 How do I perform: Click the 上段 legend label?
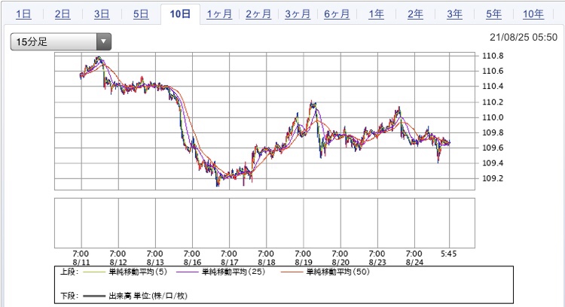click(x=69, y=272)
